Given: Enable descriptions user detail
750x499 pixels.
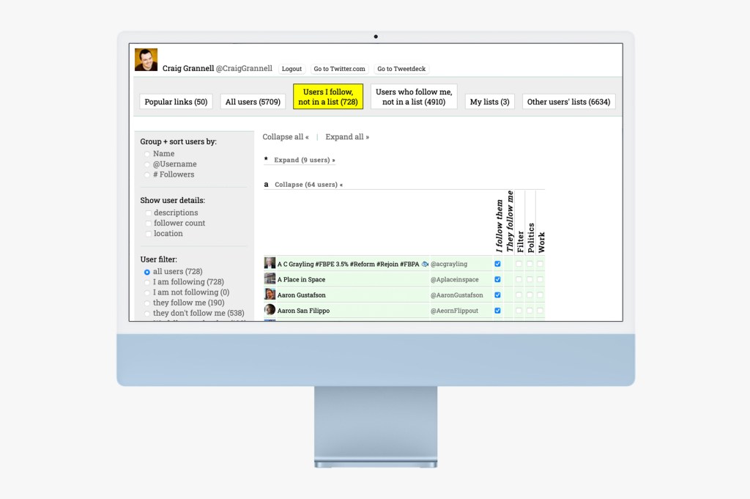Looking at the screenshot, I should pyautogui.click(x=148, y=213).
